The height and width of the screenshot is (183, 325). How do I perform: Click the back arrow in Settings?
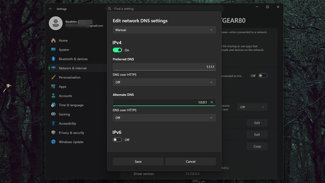tap(51, 9)
